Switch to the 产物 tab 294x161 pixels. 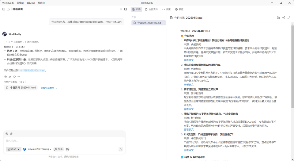(x=136, y=9)
